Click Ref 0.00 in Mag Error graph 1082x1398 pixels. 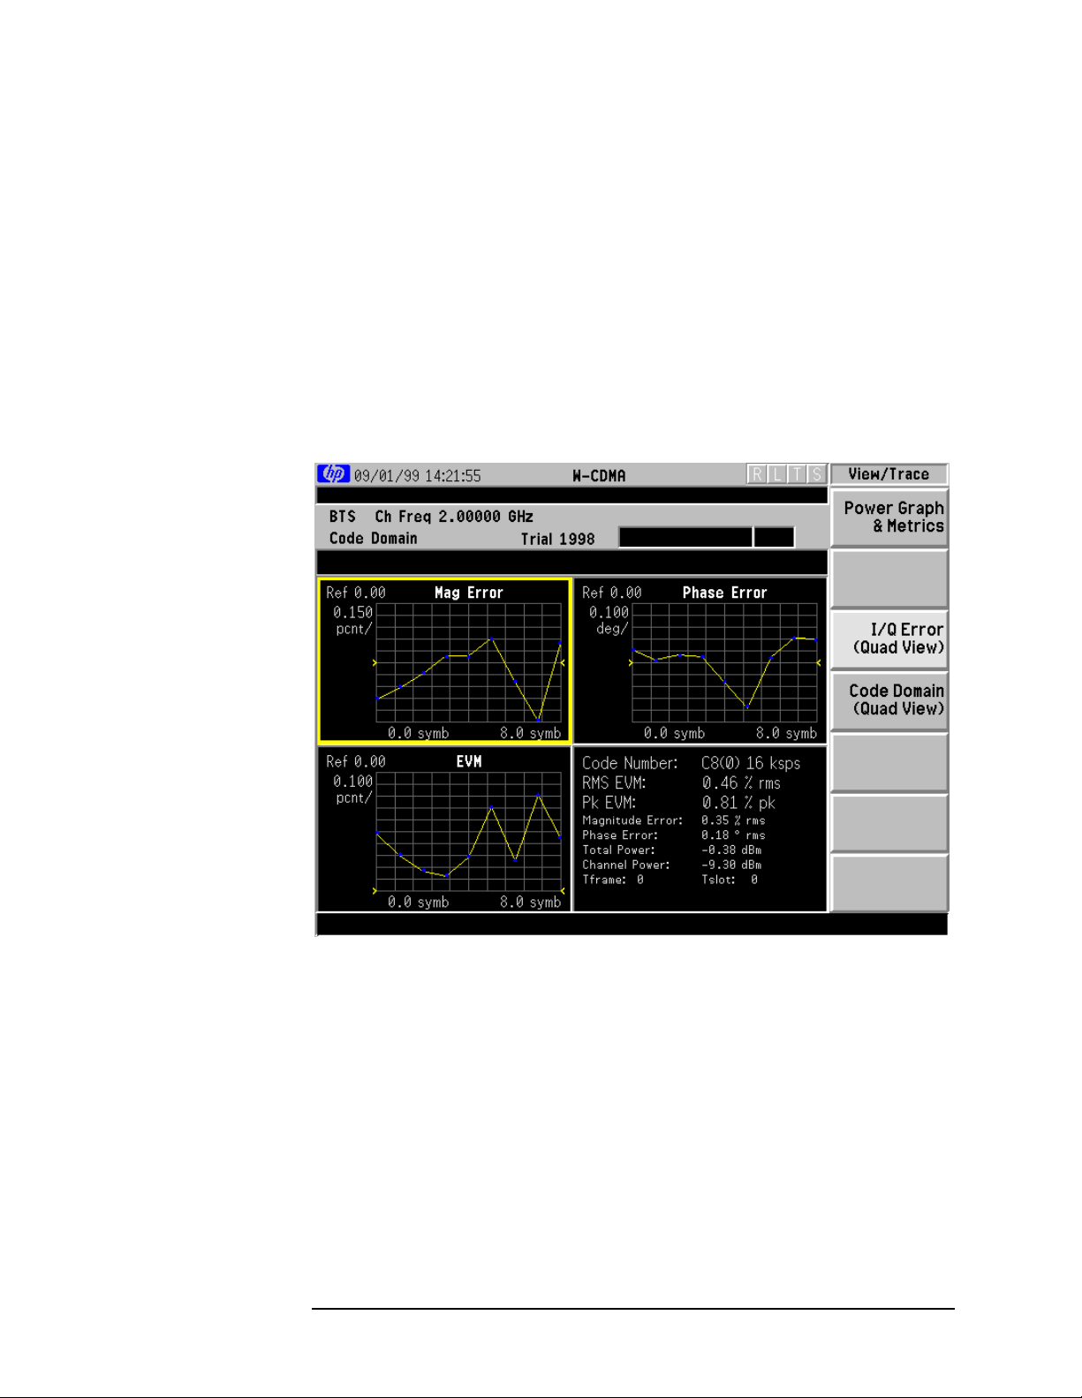pyautogui.click(x=356, y=593)
